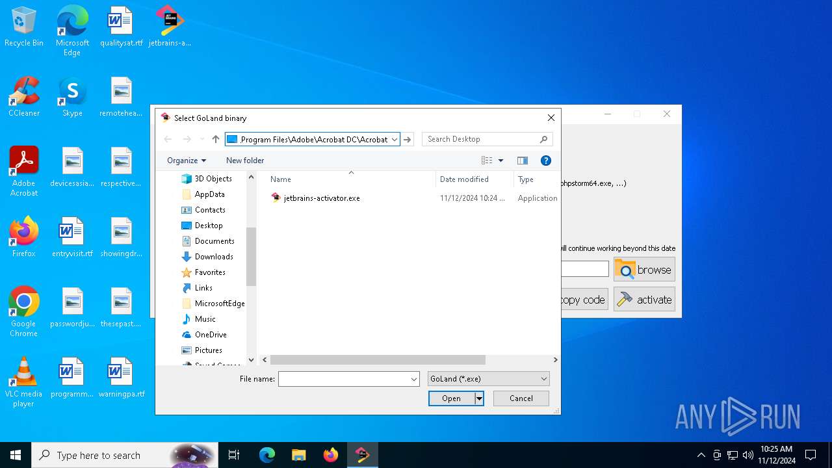The height and width of the screenshot is (468, 832).
Task: Open the view options dropdown arrow
Action: pos(500,161)
